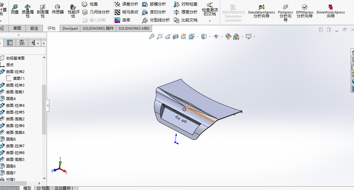Start 误差分析 deviation analysis
This screenshot has height=190, width=354.
tap(126, 4)
